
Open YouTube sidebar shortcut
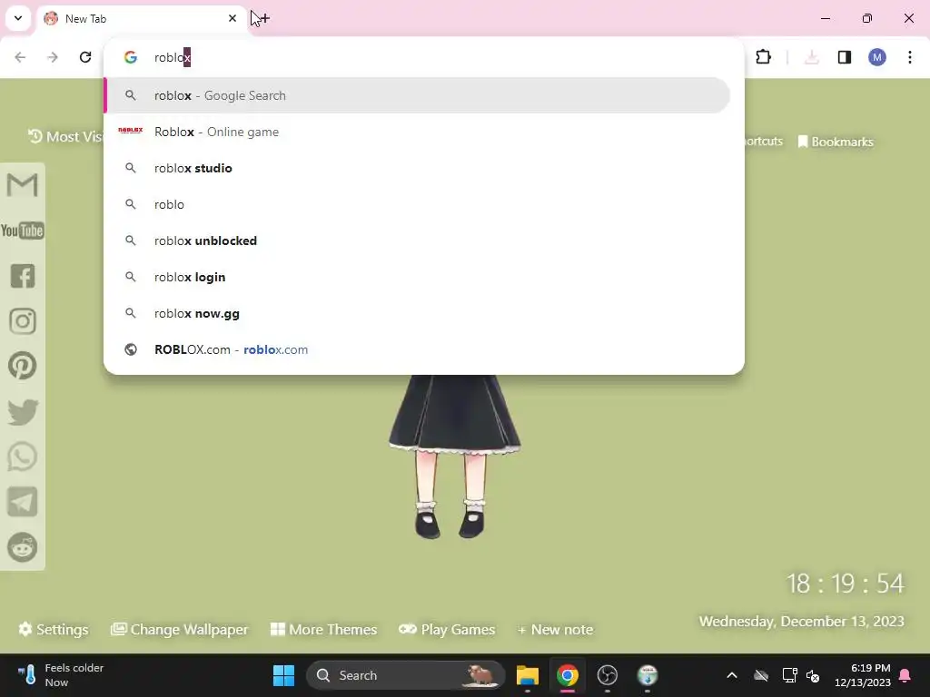pos(23,231)
